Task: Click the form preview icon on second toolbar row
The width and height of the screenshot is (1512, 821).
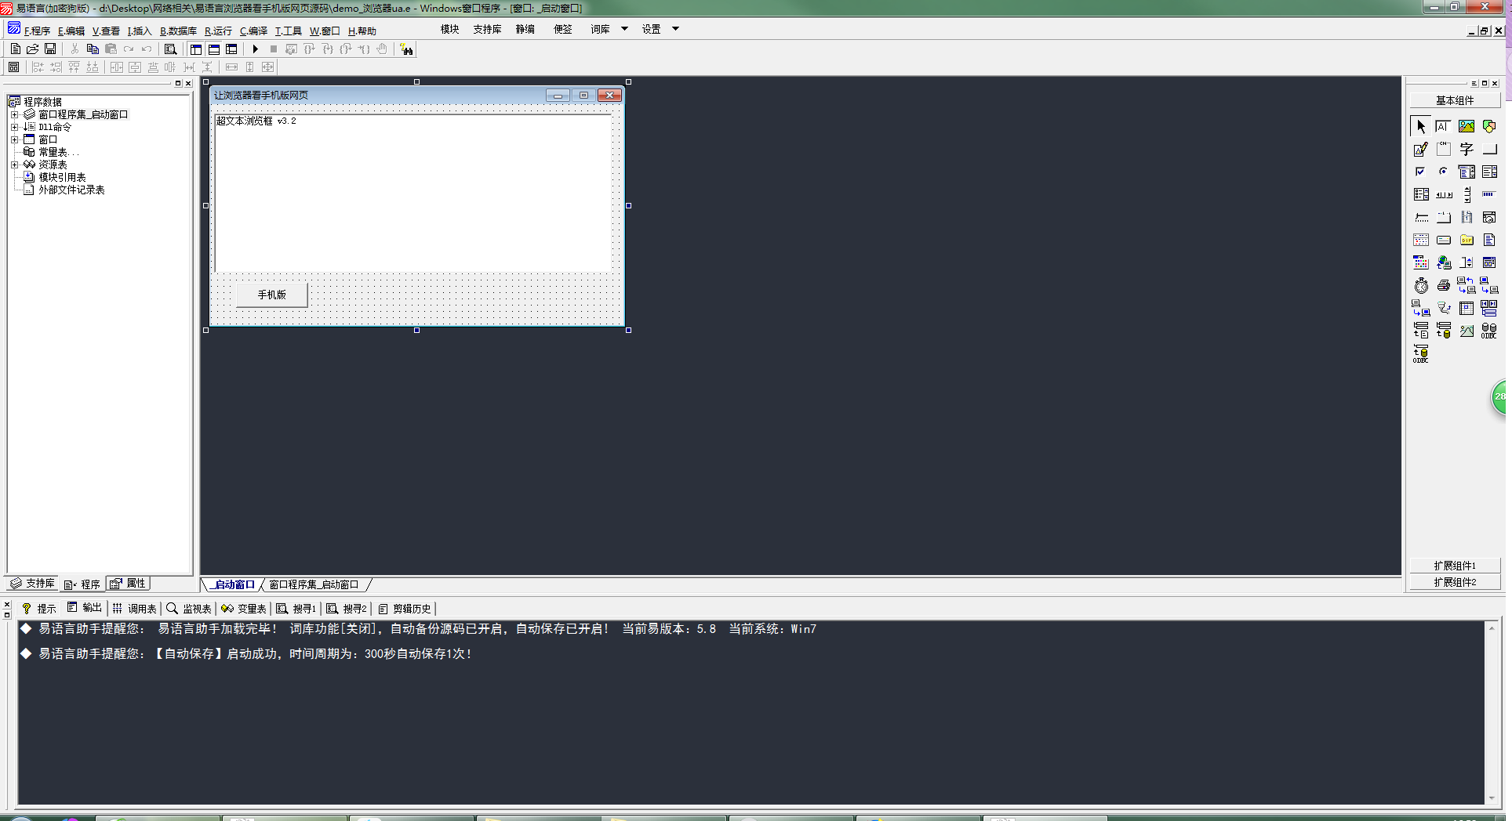Action: click(x=13, y=67)
